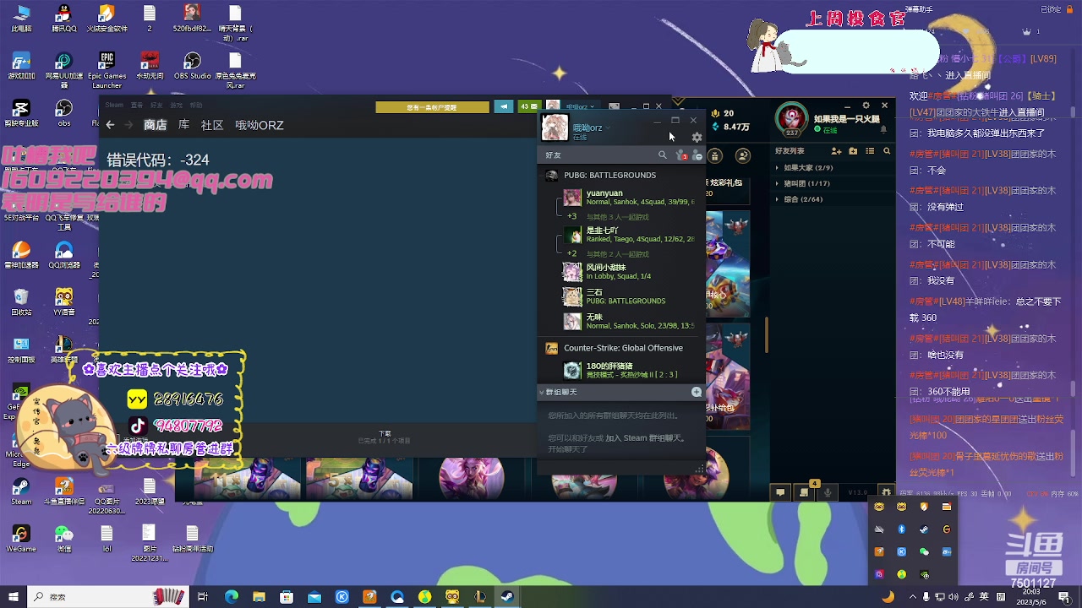
Task: Open League chat bubble icon at bottom
Action: tap(780, 492)
